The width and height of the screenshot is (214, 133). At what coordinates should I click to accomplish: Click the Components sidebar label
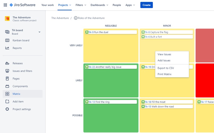[x=20, y=86]
